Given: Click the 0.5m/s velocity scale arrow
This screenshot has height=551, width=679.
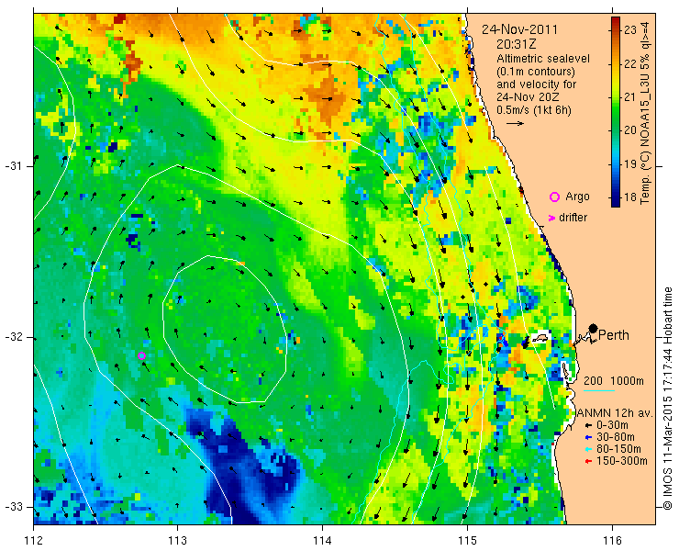Looking at the screenshot, I should pos(516,124).
